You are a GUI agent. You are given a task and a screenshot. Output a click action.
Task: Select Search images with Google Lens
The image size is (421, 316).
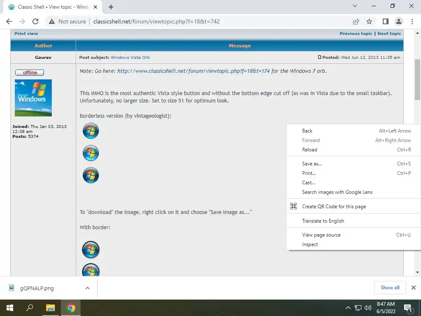[x=354, y=192]
